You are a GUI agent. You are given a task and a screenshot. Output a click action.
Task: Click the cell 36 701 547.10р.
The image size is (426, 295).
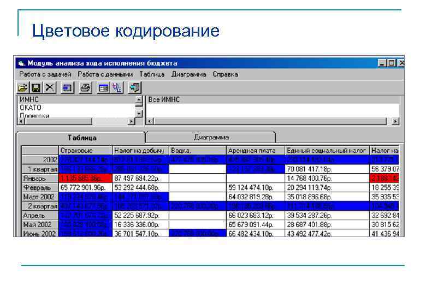140,233
